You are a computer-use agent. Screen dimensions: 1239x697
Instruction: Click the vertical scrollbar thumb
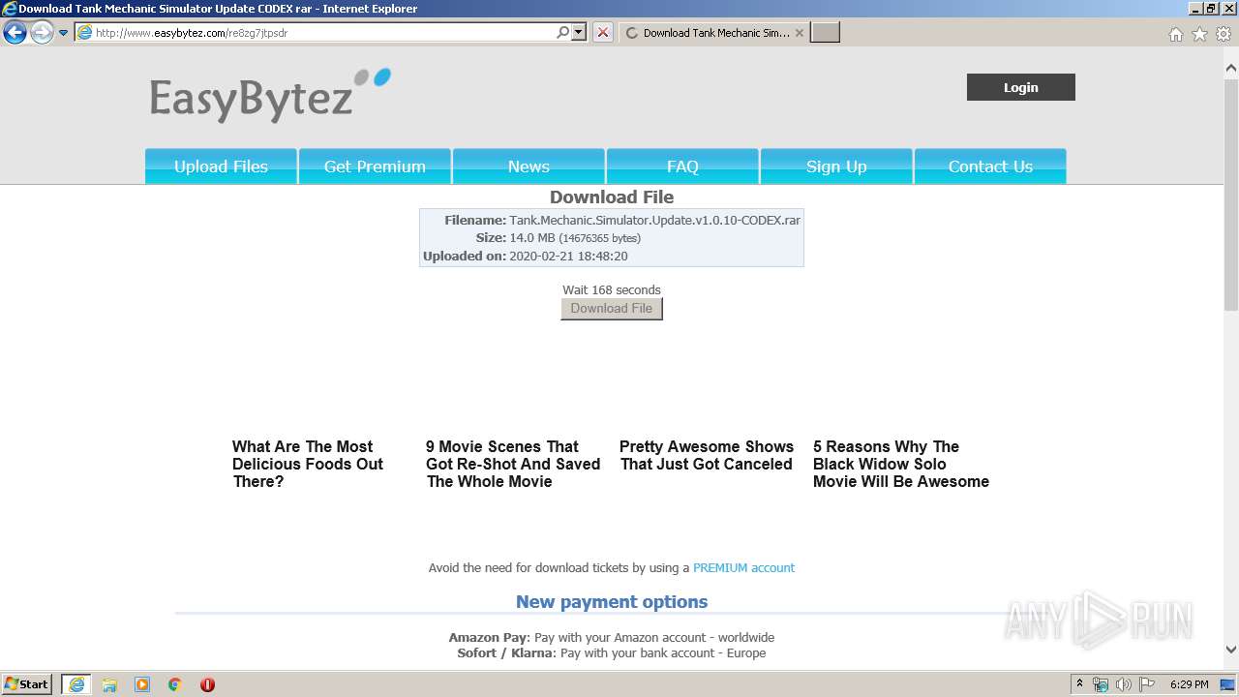pos(1231,195)
